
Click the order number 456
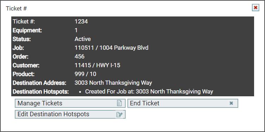(x=80, y=56)
